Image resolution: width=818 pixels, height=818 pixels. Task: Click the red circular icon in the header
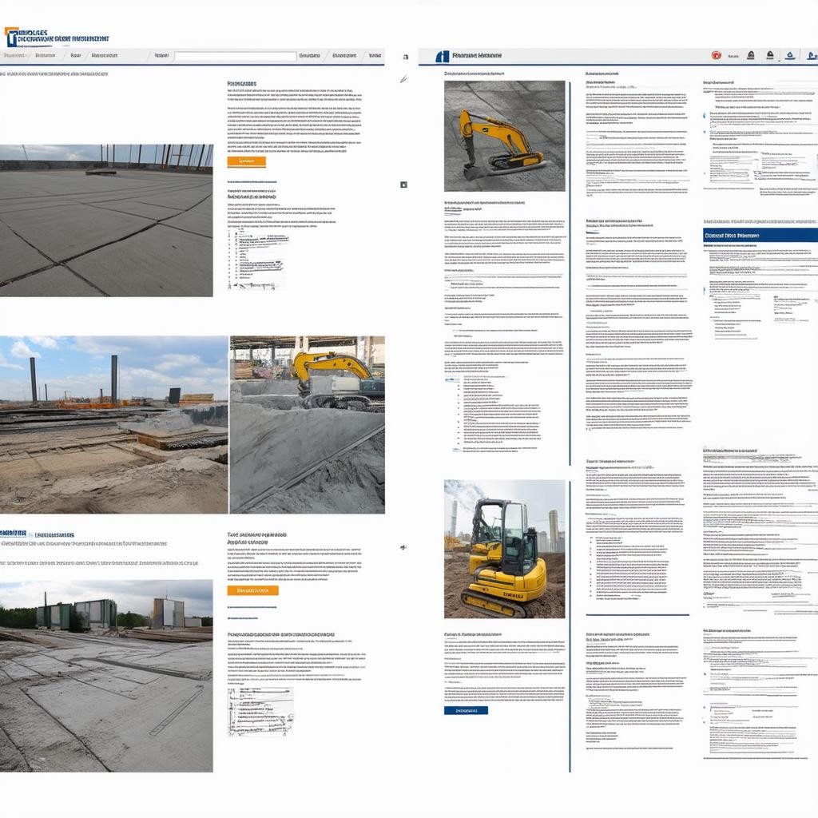tap(716, 56)
